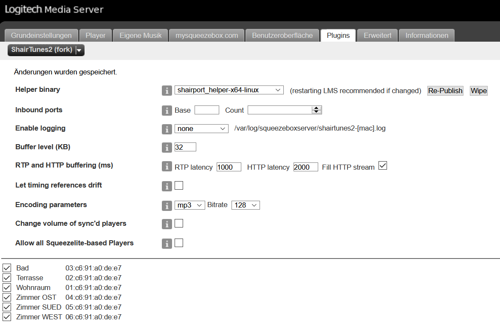Uncheck the Zimmer SUED player
The width and height of the screenshot is (500, 327).
tap(7, 307)
